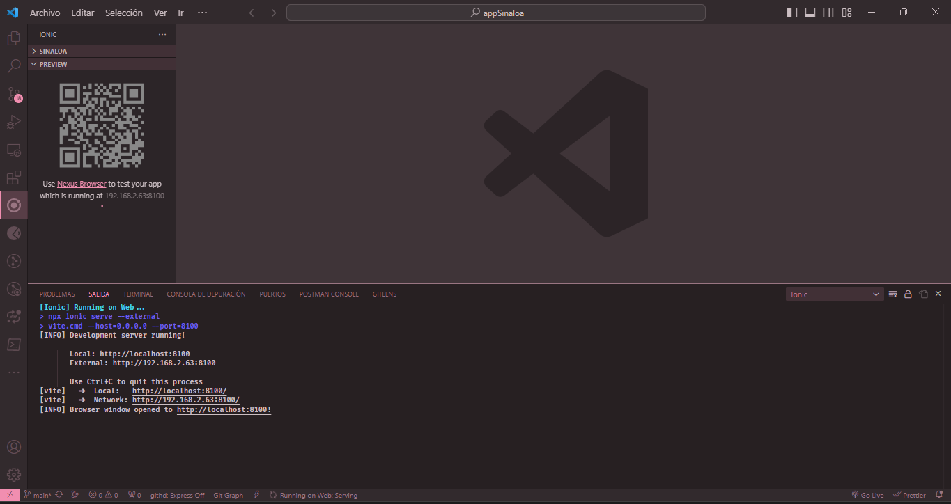This screenshot has height=504, width=951.
Task: Close the bottom panel
Action: point(938,294)
